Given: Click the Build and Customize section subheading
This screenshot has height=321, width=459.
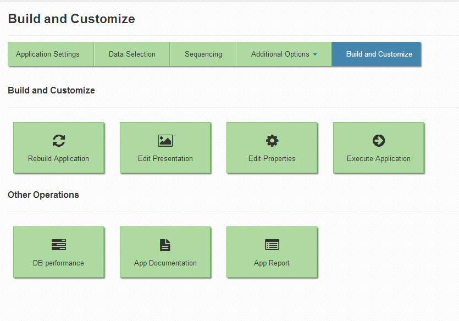Looking at the screenshot, I should (x=51, y=90).
